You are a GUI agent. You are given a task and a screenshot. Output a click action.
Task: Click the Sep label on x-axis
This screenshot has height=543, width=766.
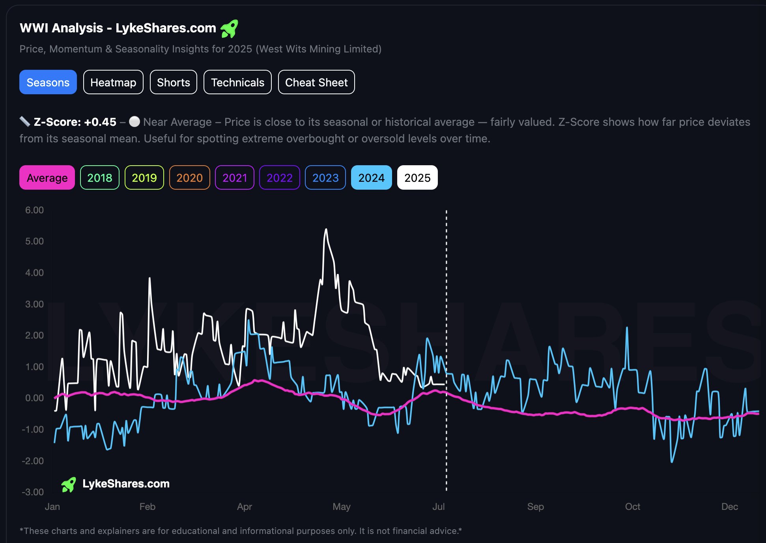click(536, 507)
